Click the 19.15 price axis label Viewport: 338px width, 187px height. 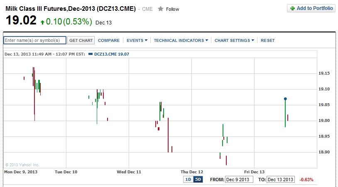tap(324, 73)
